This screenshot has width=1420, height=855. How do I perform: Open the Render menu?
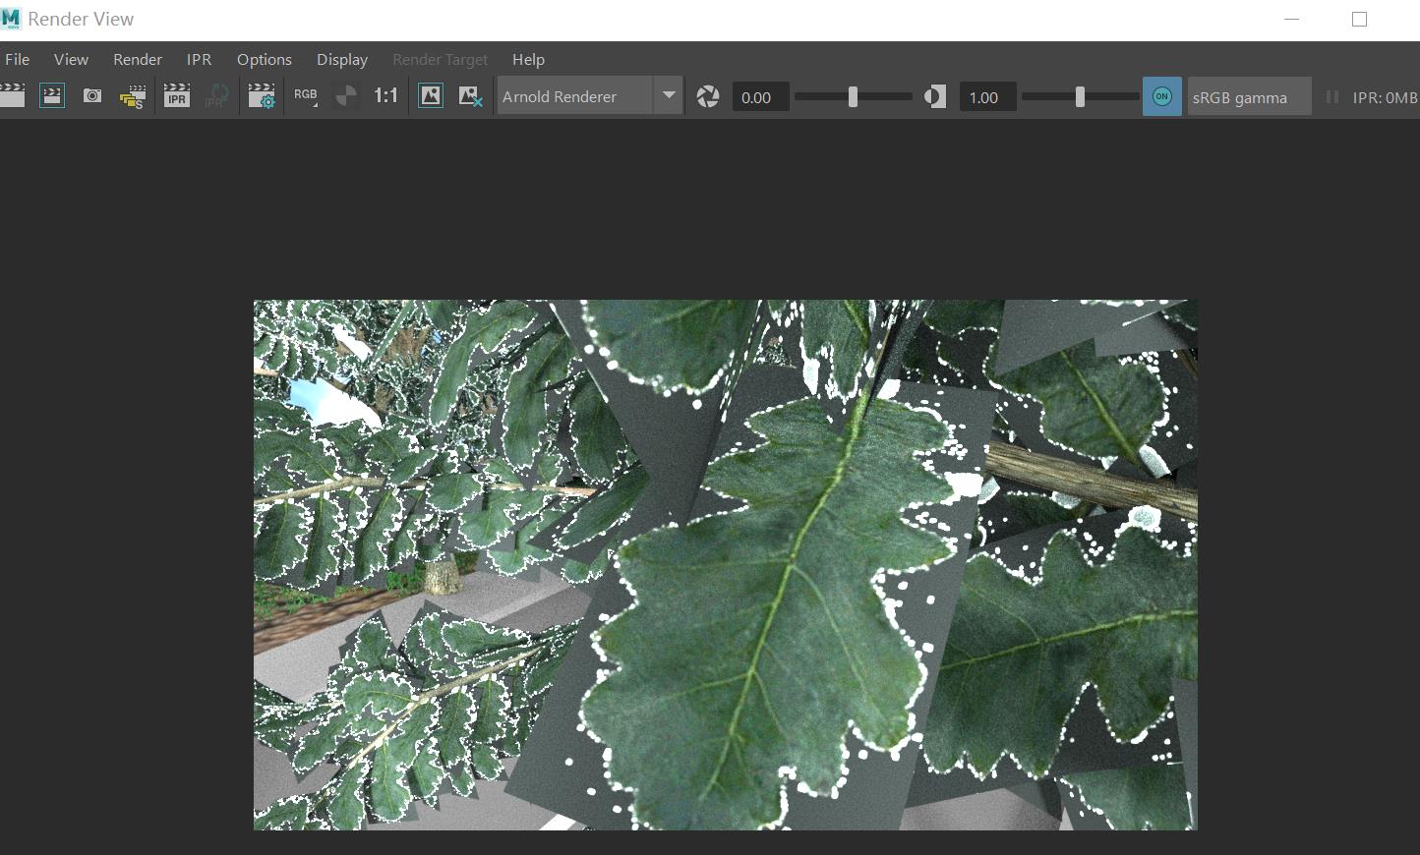pos(137,59)
